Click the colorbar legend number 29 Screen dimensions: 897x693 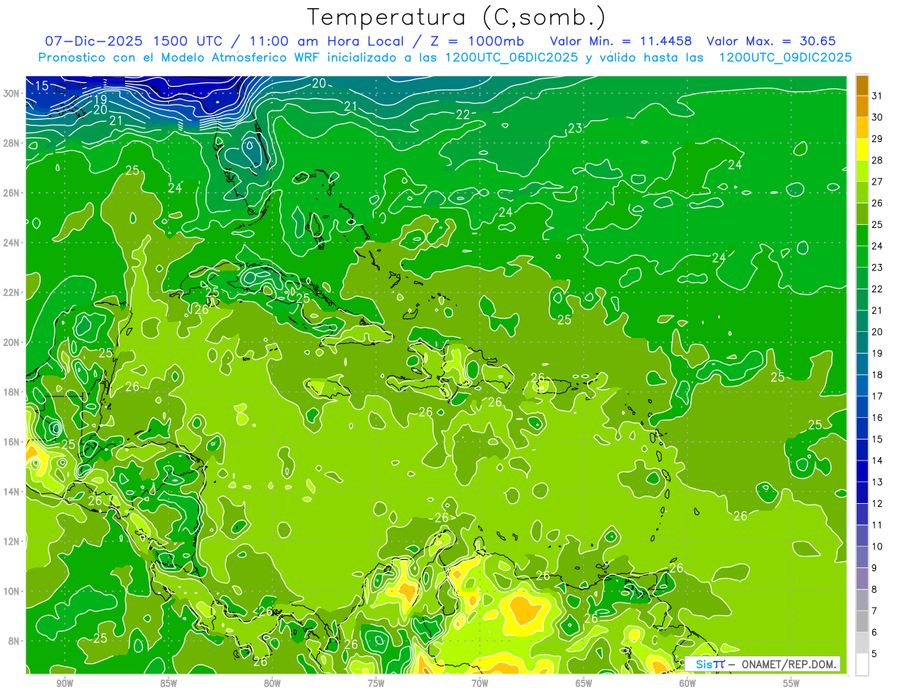[x=878, y=138]
